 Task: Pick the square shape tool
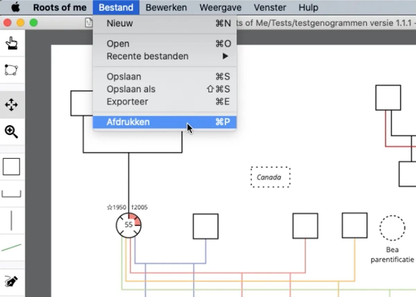tap(11, 166)
